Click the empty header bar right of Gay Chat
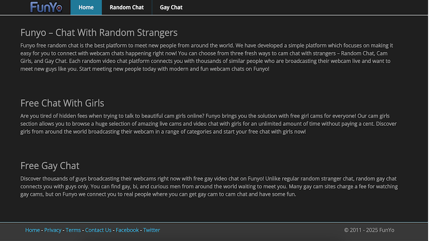429x241 pixels. [306, 7]
